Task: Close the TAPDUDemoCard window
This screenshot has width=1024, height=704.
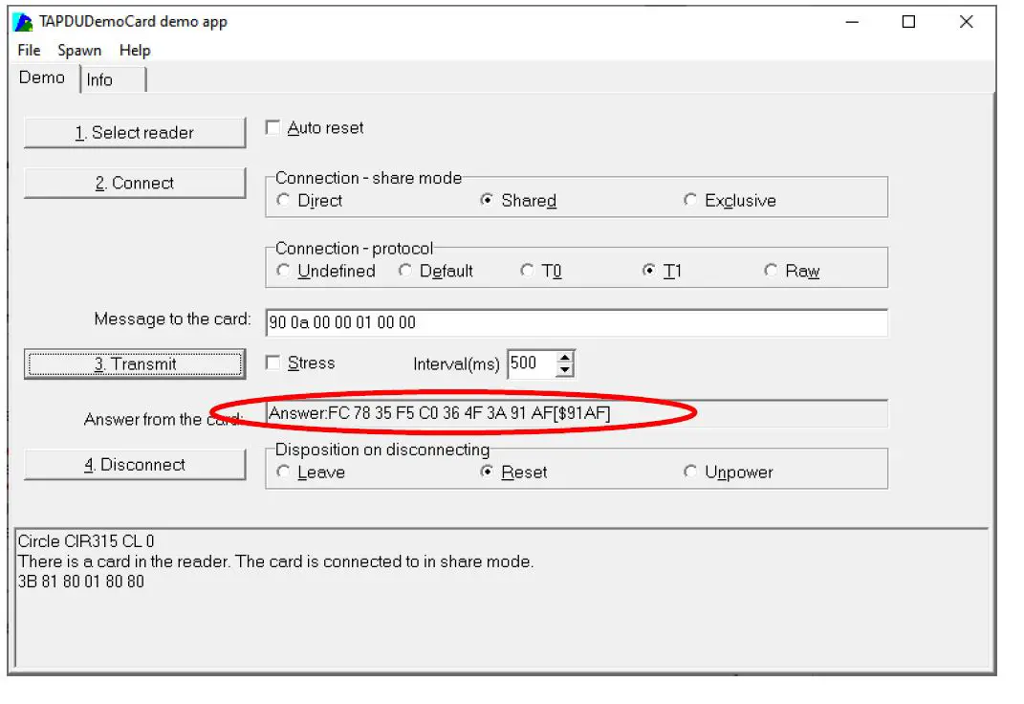Action: click(x=967, y=22)
